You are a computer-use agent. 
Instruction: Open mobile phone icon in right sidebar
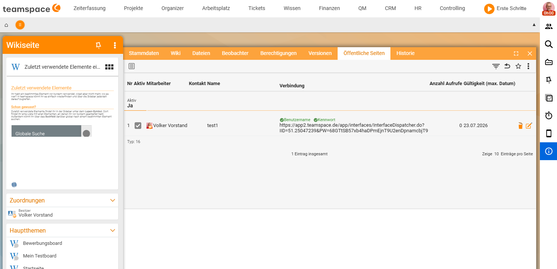pos(549,133)
